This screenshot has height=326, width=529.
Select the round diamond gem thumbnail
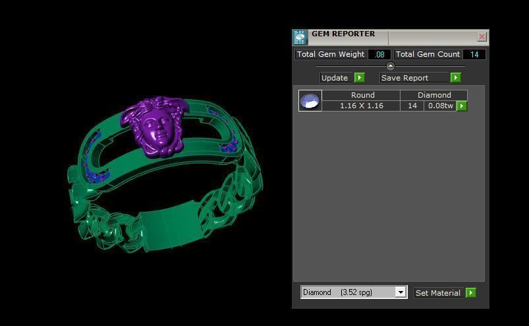[x=310, y=100]
